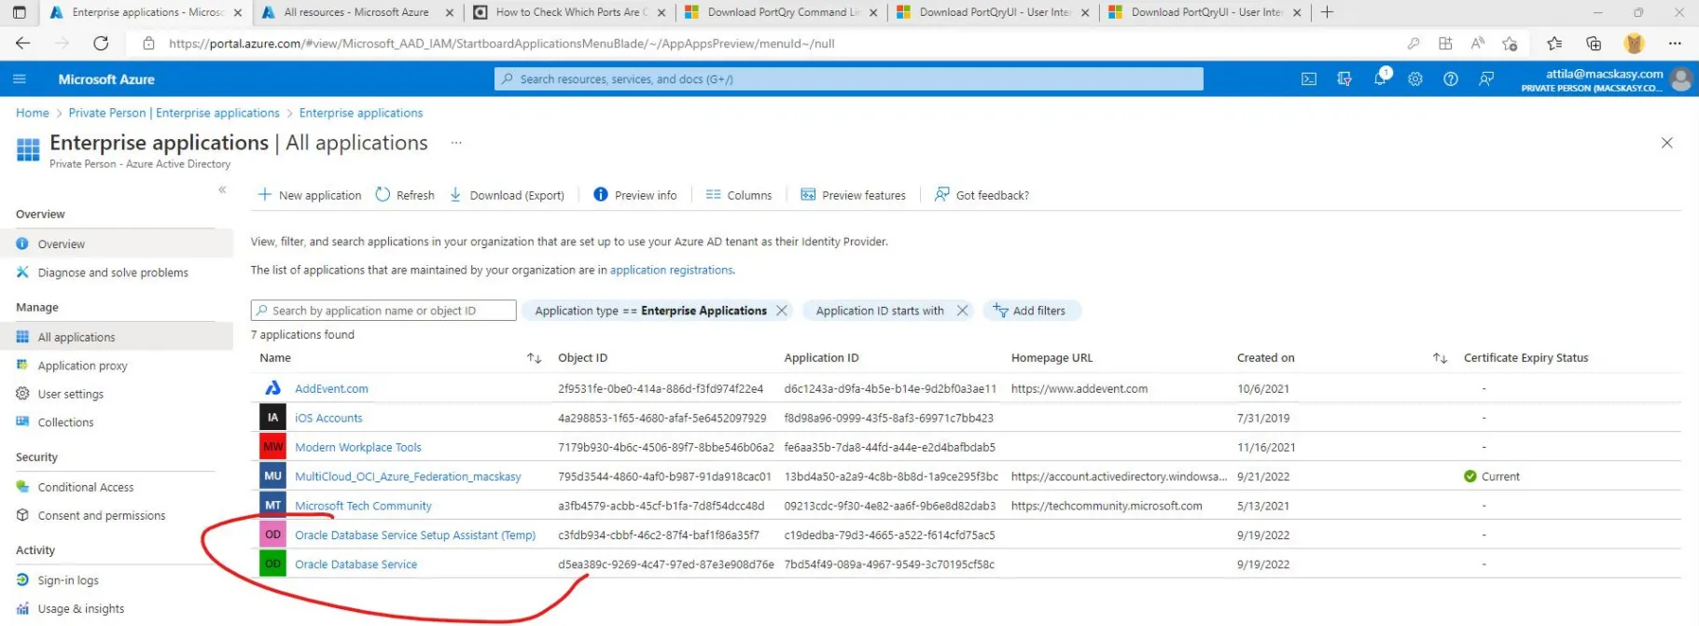Image resolution: width=1699 pixels, height=626 pixels.
Task: Select Overview in the left menu
Action: click(116, 243)
